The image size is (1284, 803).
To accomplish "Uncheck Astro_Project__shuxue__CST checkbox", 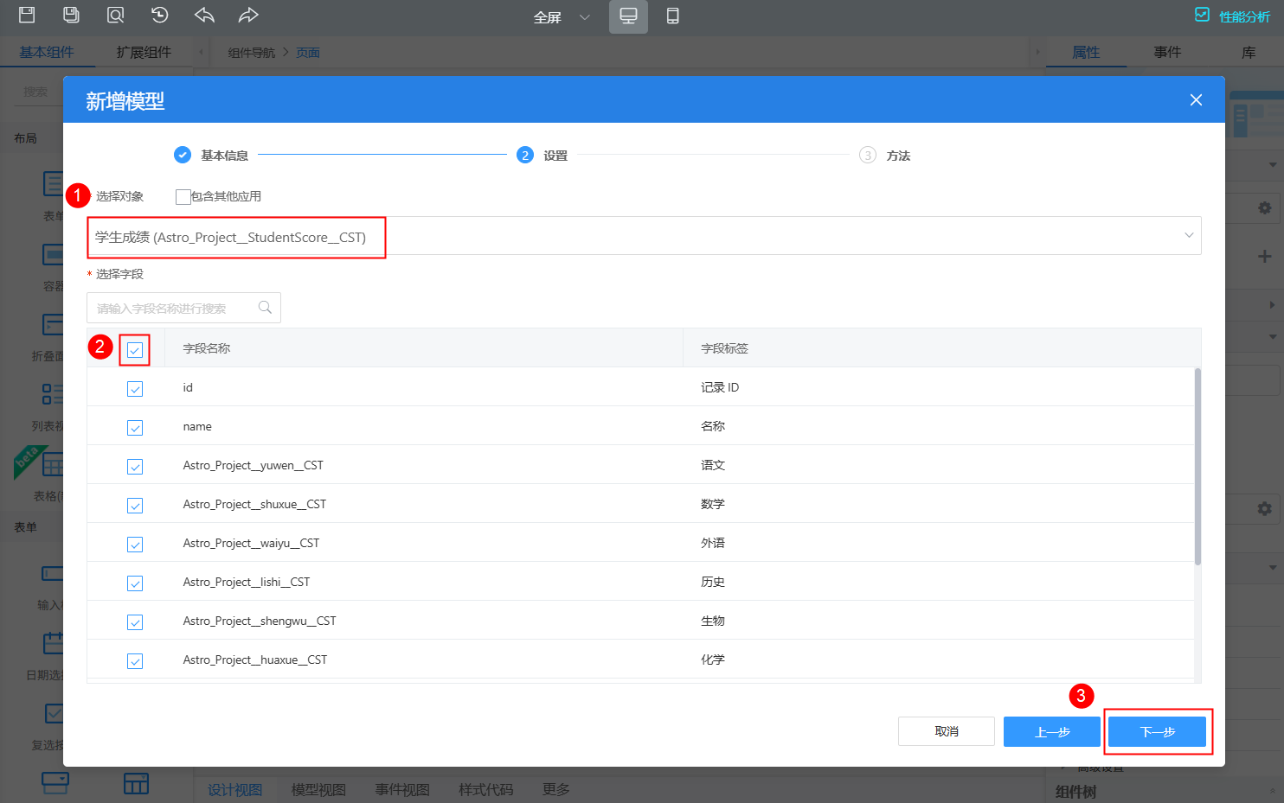I will click(x=135, y=505).
